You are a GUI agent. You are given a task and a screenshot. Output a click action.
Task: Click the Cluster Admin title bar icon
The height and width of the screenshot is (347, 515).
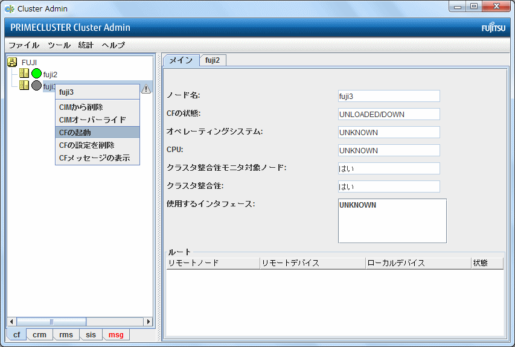[x=10, y=8]
